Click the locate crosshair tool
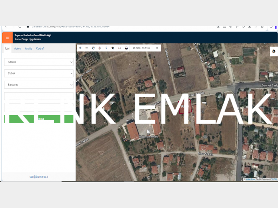Viewport: 278px width, 208px height. (100, 48)
